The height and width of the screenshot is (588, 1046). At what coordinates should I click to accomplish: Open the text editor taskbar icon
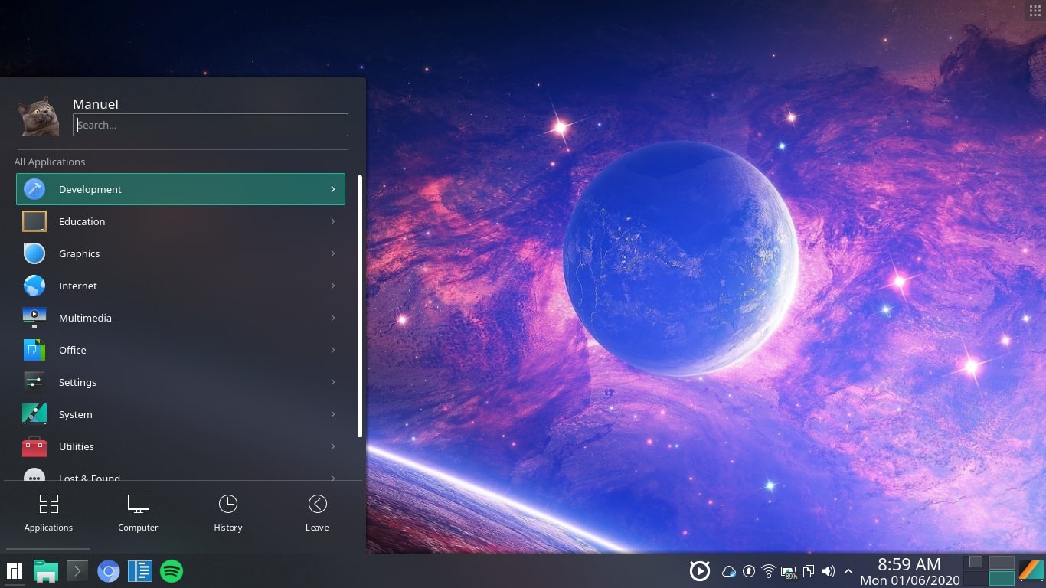click(140, 571)
